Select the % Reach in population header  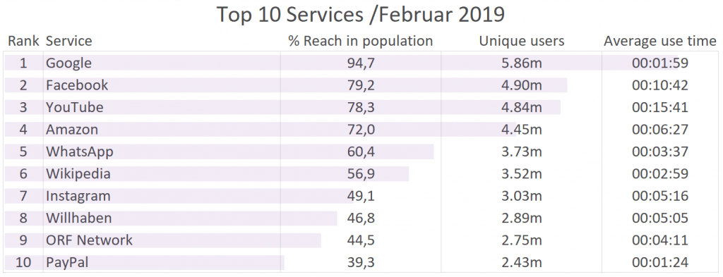point(361,41)
